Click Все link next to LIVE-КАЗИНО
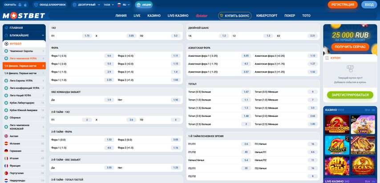This screenshot has height=183, width=380. (370, 181)
